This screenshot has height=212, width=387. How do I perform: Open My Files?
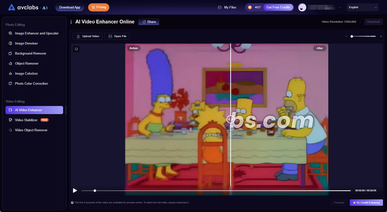[227, 7]
